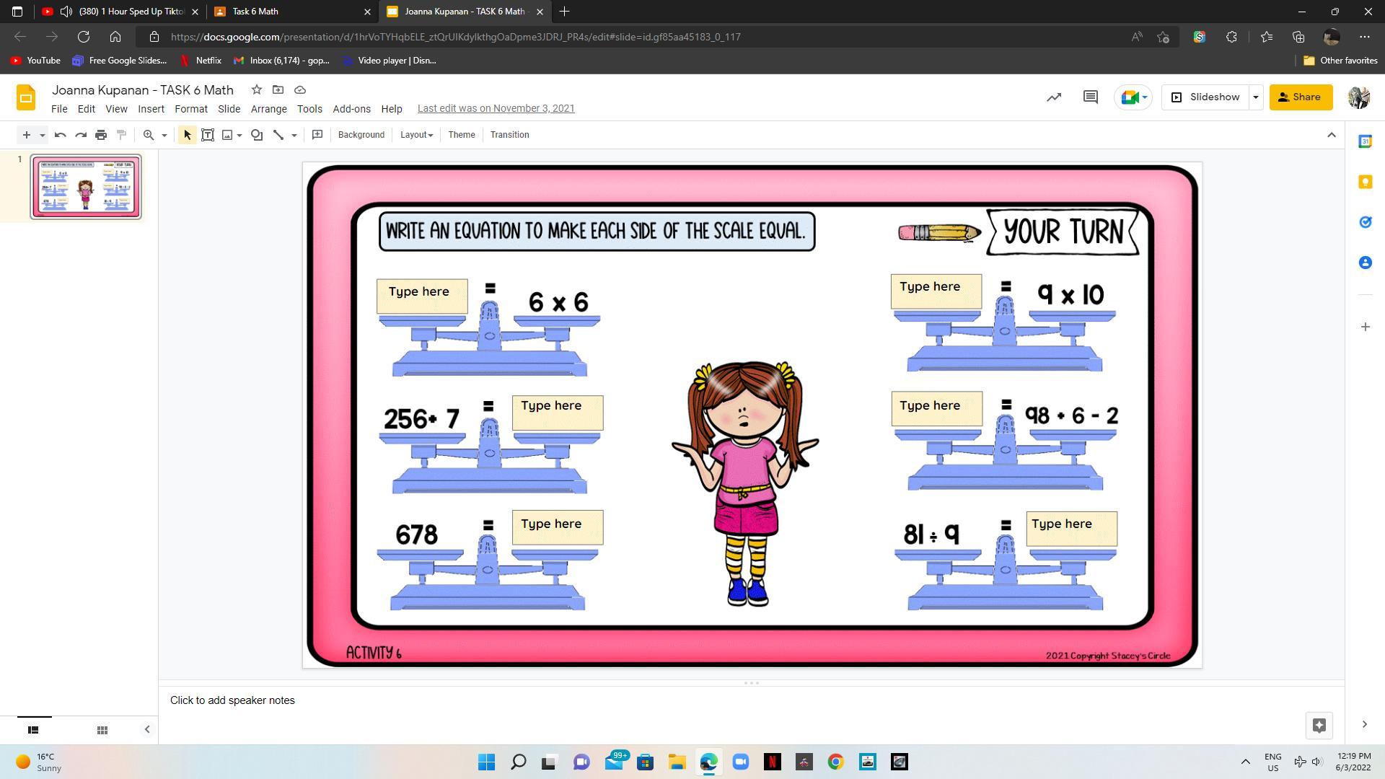Select the Text box tool
This screenshot has height=779, width=1385.
pyautogui.click(x=208, y=135)
